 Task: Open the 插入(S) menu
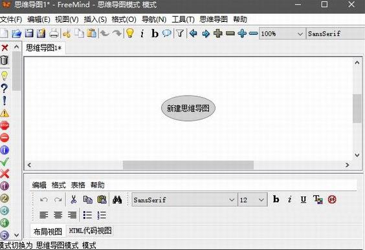pyautogui.click(x=95, y=19)
